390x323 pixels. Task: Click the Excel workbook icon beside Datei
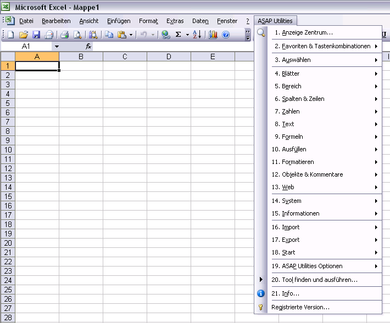coord(10,21)
